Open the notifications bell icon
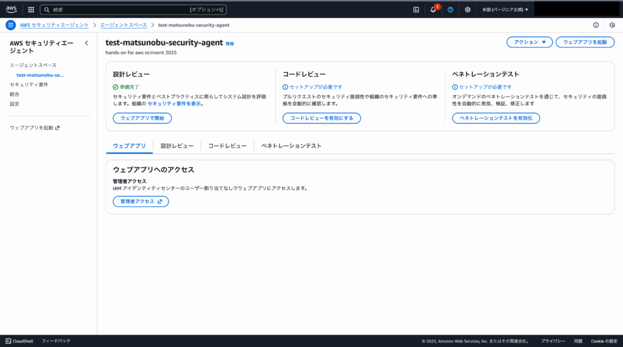The height and width of the screenshot is (347, 623). click(x=433, y=10)
